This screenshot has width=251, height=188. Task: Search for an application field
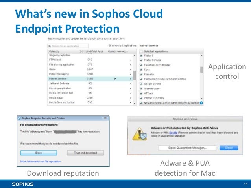point(68,46)
